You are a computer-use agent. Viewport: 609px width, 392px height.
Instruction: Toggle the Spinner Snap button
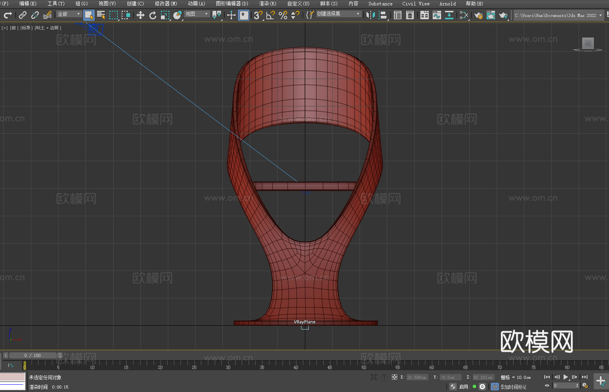(x=295, y=15)
